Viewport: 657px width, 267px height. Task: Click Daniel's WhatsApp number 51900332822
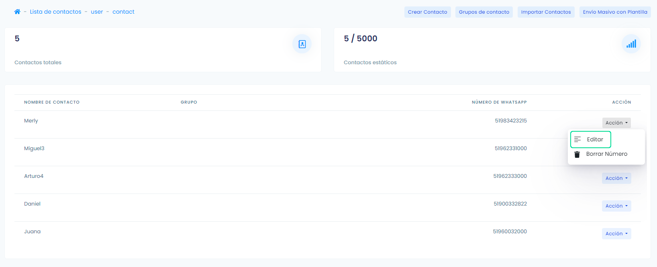click(x=510, y=204)
